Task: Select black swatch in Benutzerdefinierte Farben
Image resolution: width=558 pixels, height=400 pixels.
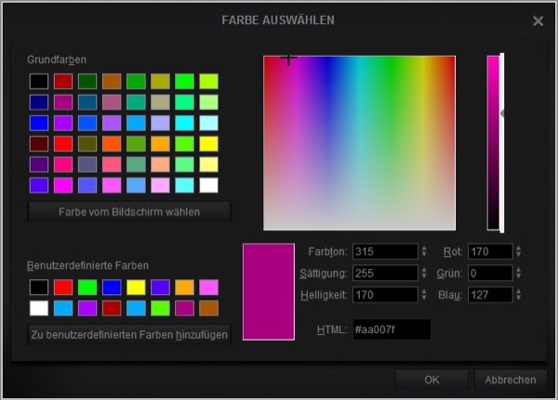Action: point(39,287)
